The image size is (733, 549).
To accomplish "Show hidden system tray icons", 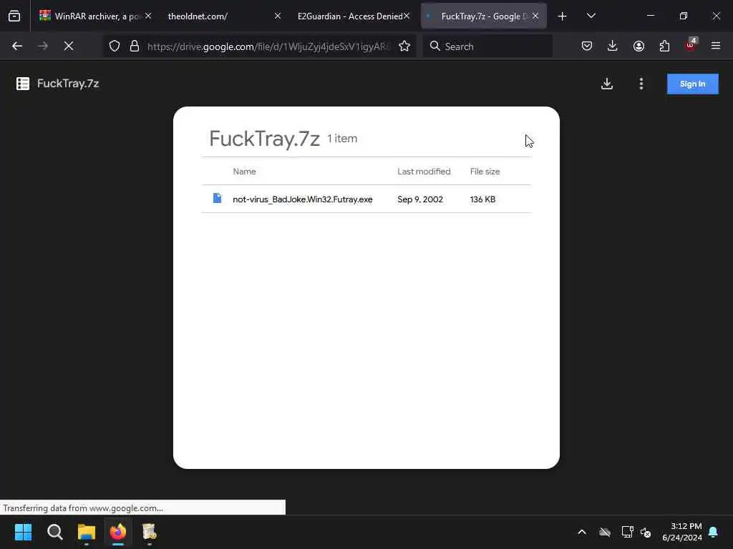I will 582,532.
